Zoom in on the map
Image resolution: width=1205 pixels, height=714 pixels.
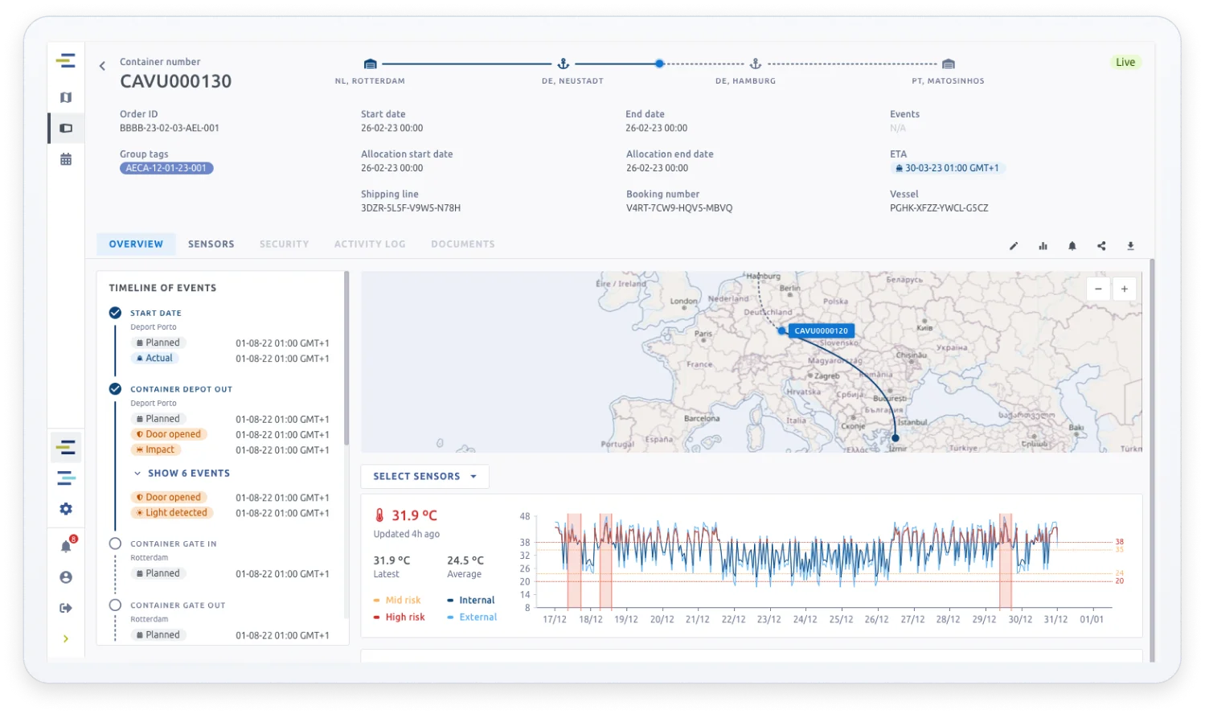[x=1124, y=289]
